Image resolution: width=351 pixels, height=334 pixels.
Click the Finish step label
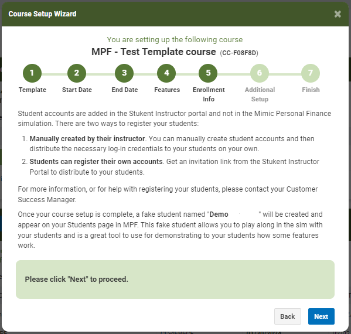tap(311, 90)
